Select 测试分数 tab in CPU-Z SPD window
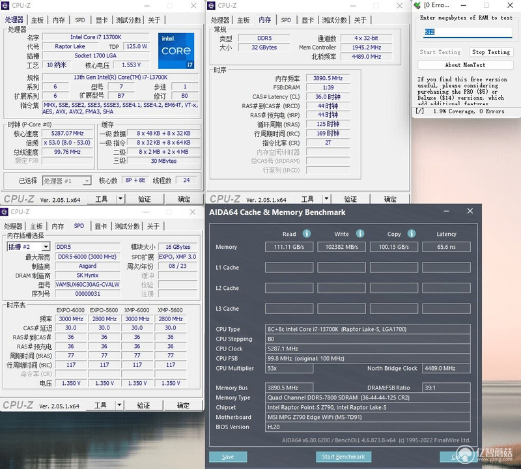Screen dimensions: 521x469 (127, 226)
